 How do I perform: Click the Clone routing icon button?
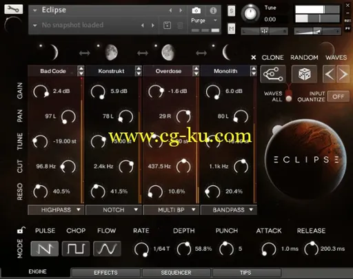pyautogui.click(x=273, y=74)
